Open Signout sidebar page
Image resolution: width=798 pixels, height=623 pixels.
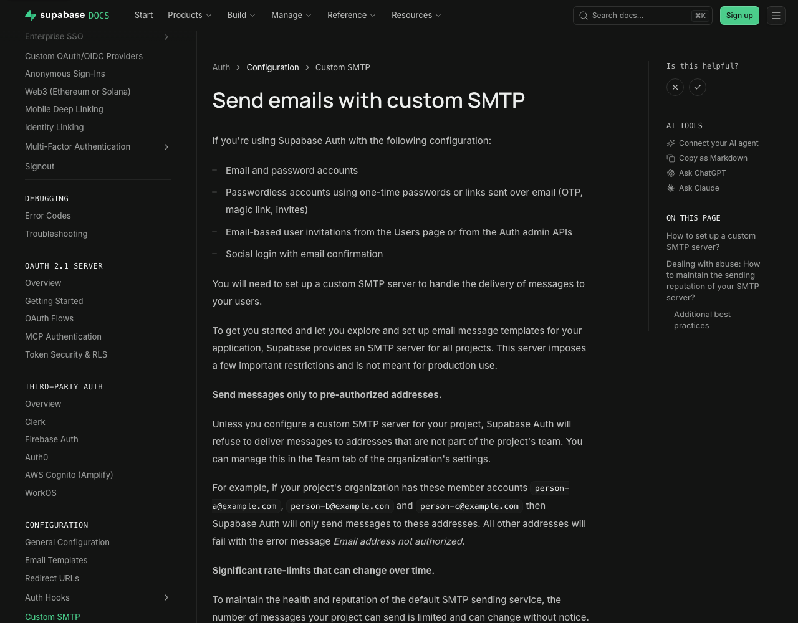(39, 166)
